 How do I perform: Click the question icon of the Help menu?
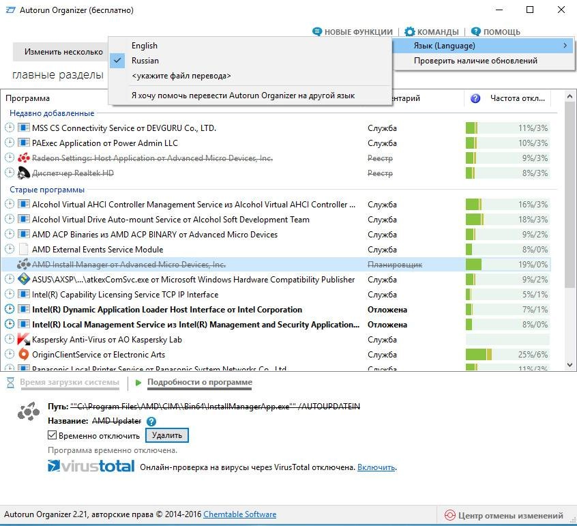pyautogui.click(x=476, y=31)
